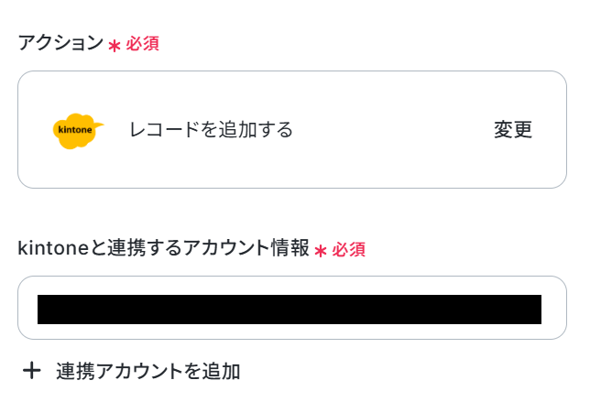
Task: Open the 連携アカウントを追加 link
Action: (x=148, y=371)
